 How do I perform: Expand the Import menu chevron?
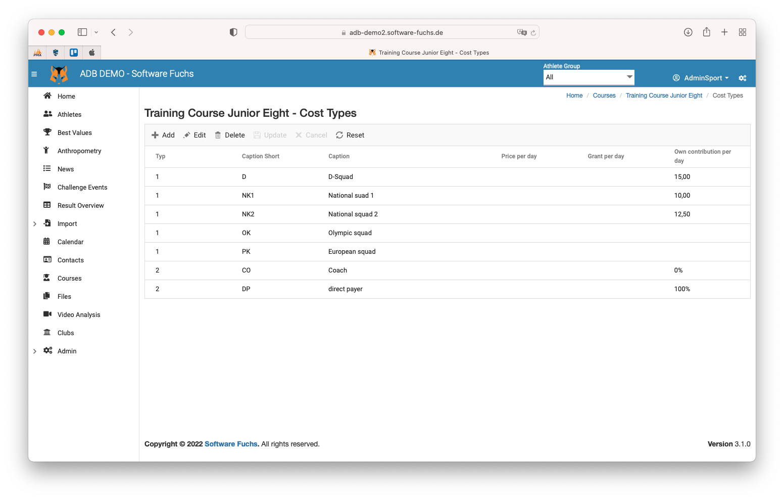35,223
